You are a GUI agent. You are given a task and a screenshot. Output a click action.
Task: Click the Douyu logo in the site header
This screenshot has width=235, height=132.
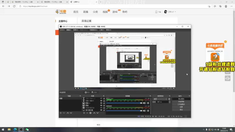[x=61, y=12]
